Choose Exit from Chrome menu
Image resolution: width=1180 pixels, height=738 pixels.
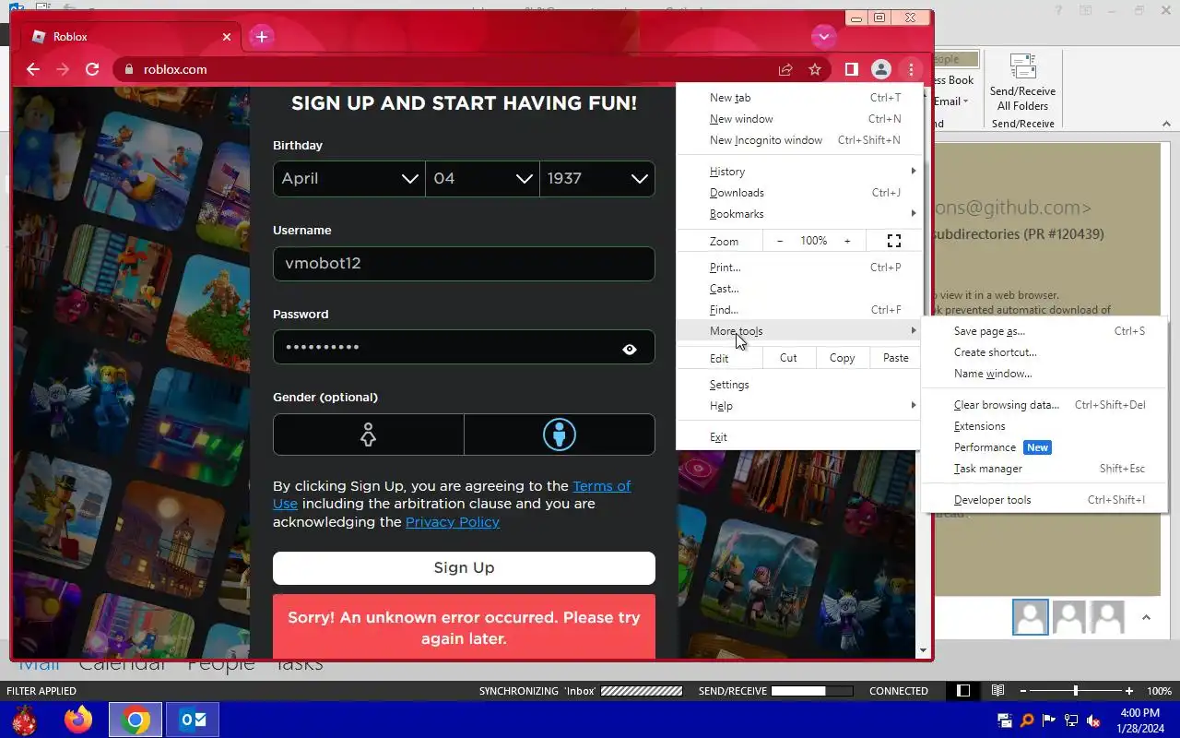(x=798, y=437)
